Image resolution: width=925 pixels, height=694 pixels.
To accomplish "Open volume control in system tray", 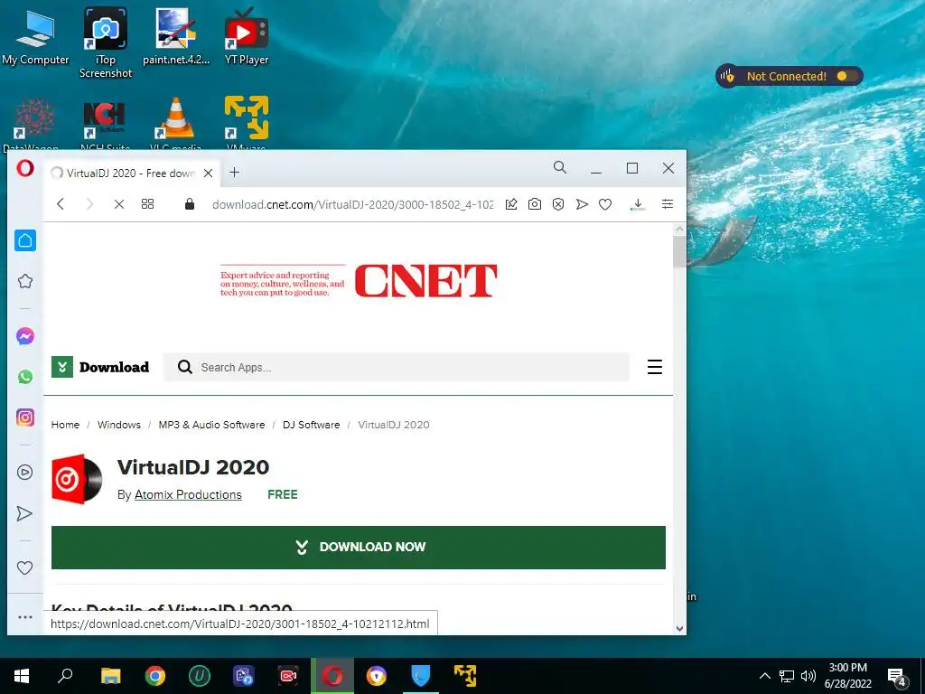I will click(808, 676).
